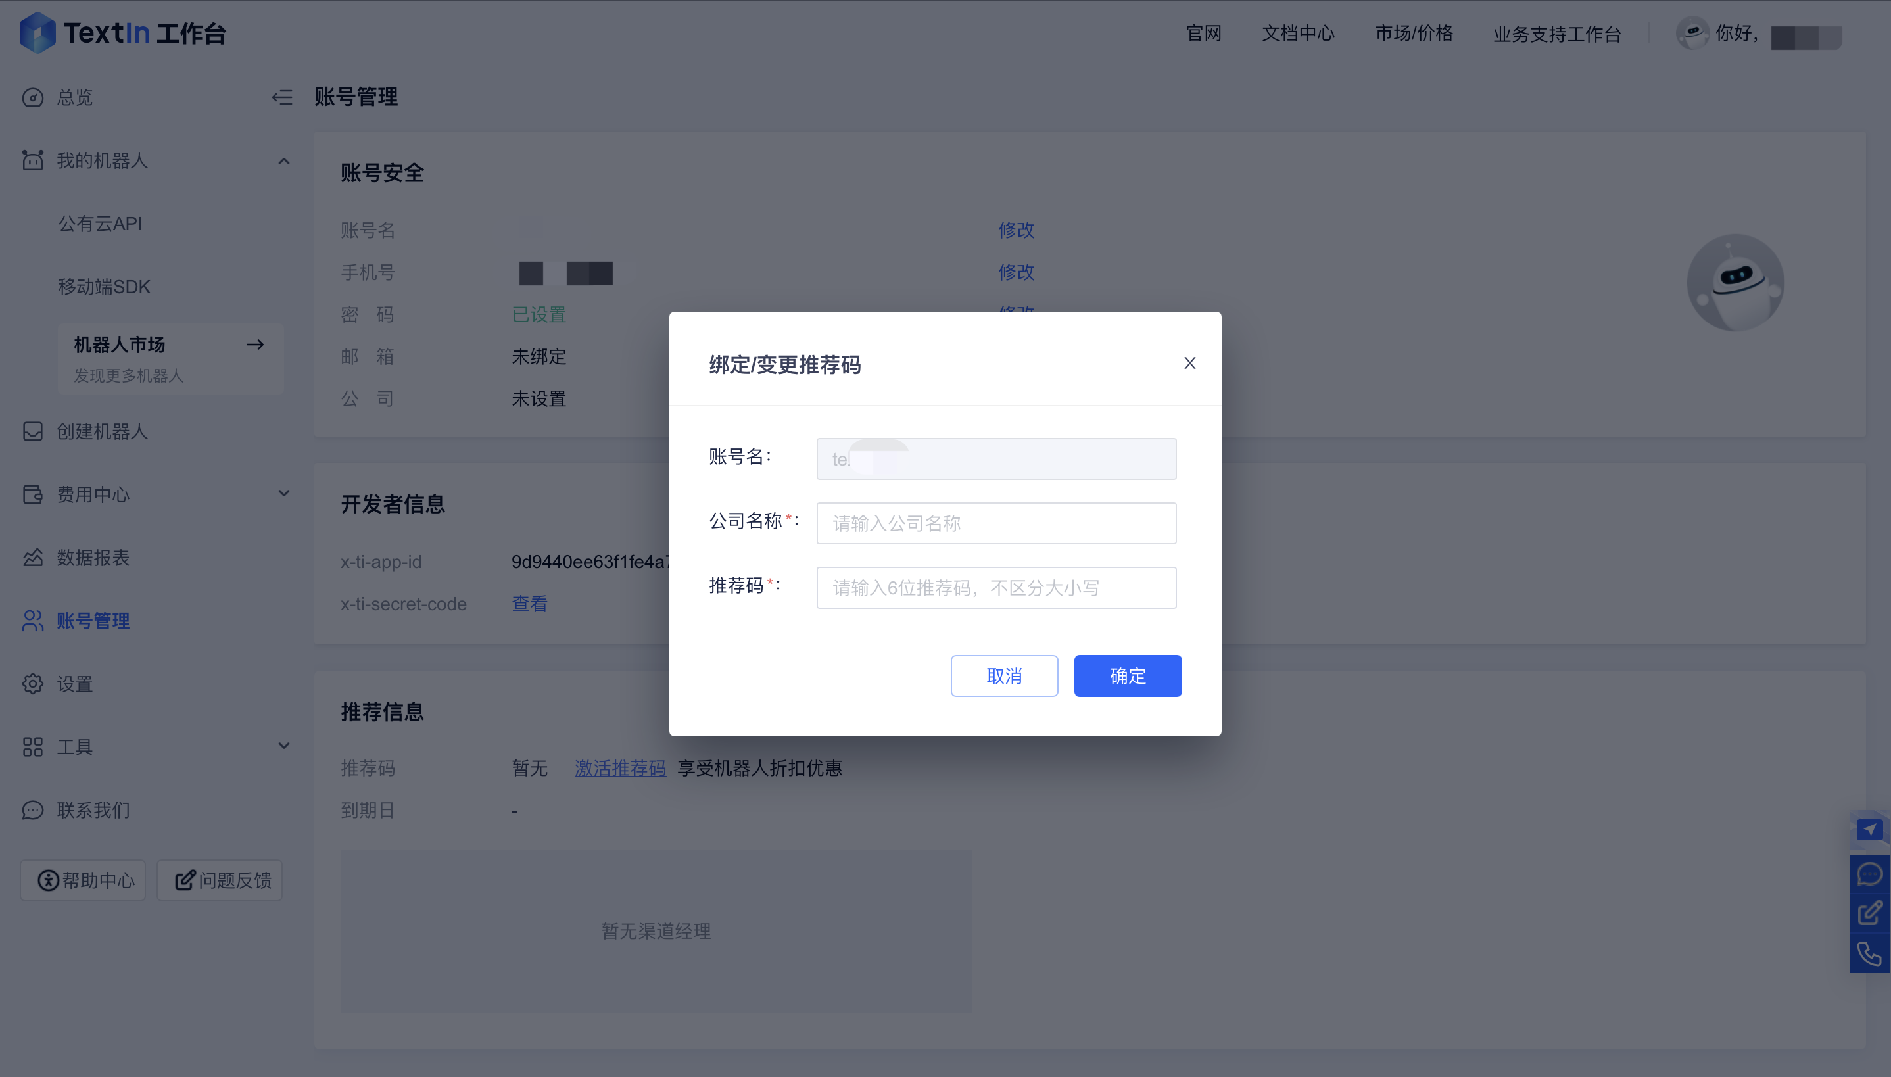Image resolution: width=1891 pixels, height=1077 pixels.
Task: Click the 数据报表 chart icon
Action: point(32,557)
